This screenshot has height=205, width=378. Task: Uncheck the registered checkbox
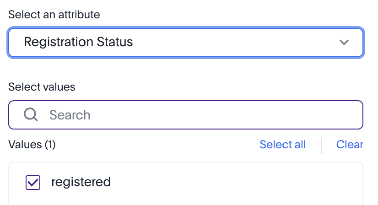(x=33, y=183)
